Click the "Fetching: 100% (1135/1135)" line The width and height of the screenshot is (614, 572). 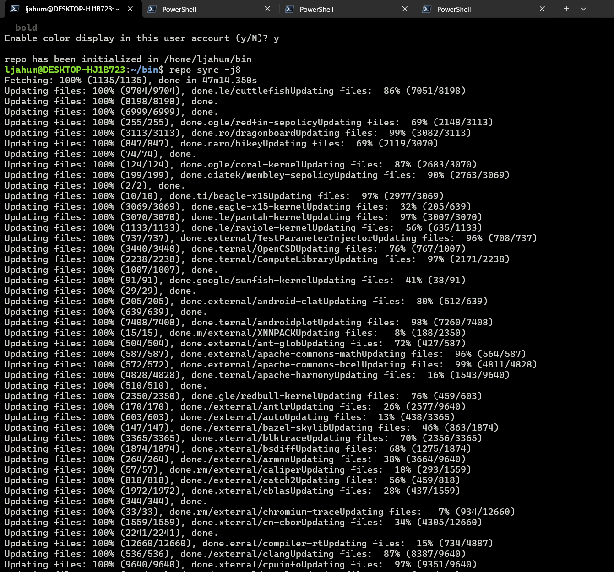[131, 81]
